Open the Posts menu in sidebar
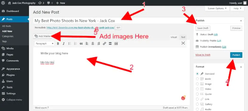248x111 pixels. 14,19
